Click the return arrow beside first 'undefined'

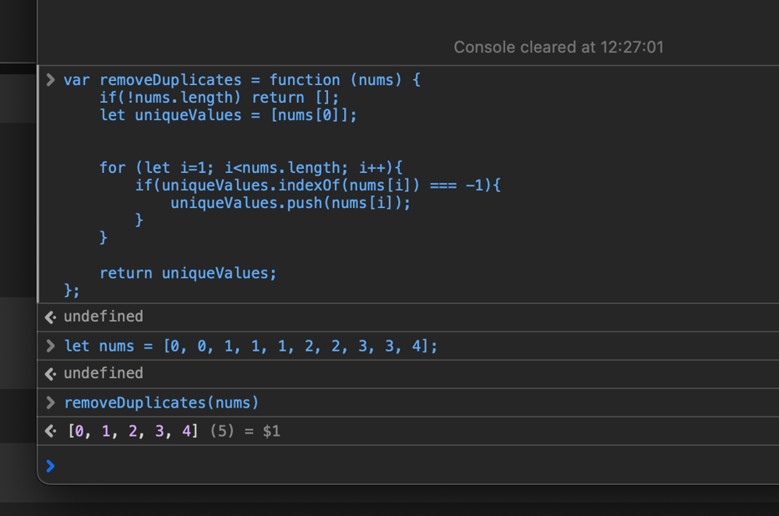[50, 317]
